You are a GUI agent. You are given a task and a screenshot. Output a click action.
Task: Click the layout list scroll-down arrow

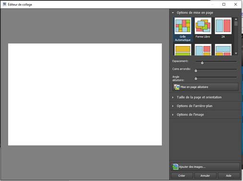[236, 53]
